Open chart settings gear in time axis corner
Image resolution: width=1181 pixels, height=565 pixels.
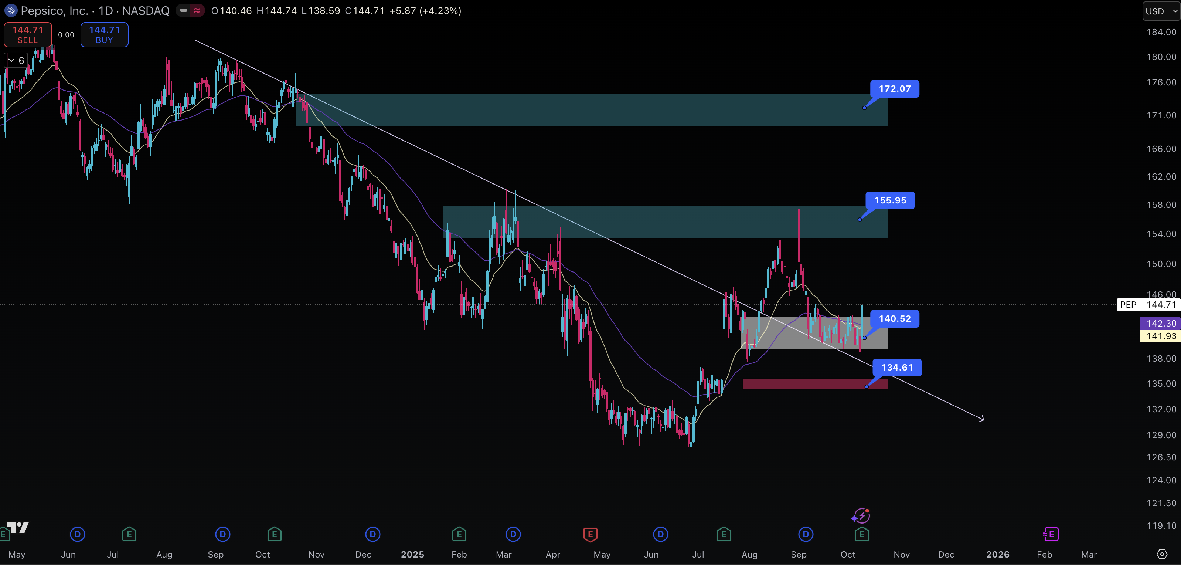[1161, 554]
